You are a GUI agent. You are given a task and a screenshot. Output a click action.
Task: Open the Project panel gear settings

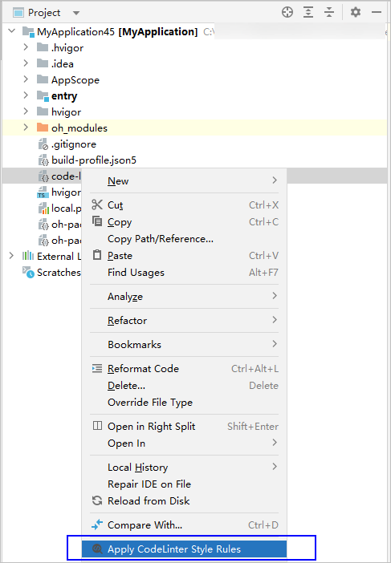356,13
